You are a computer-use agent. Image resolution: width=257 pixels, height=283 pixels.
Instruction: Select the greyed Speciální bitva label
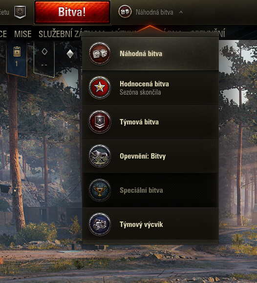(x=141, y=190)
